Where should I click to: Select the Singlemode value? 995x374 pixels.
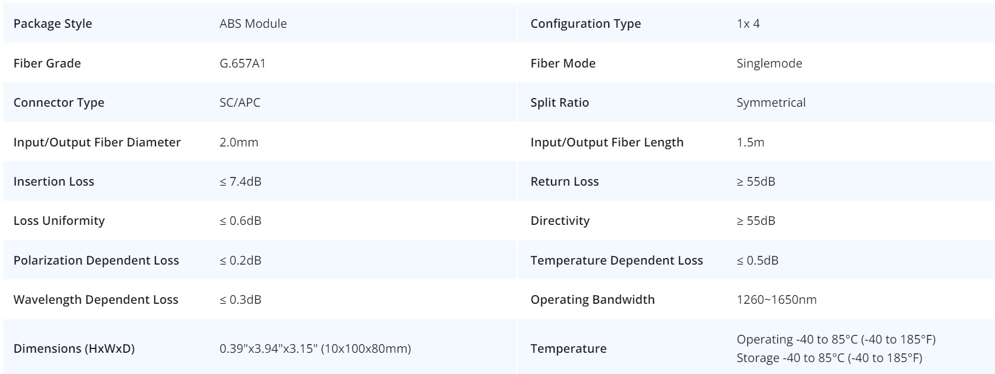769,63
